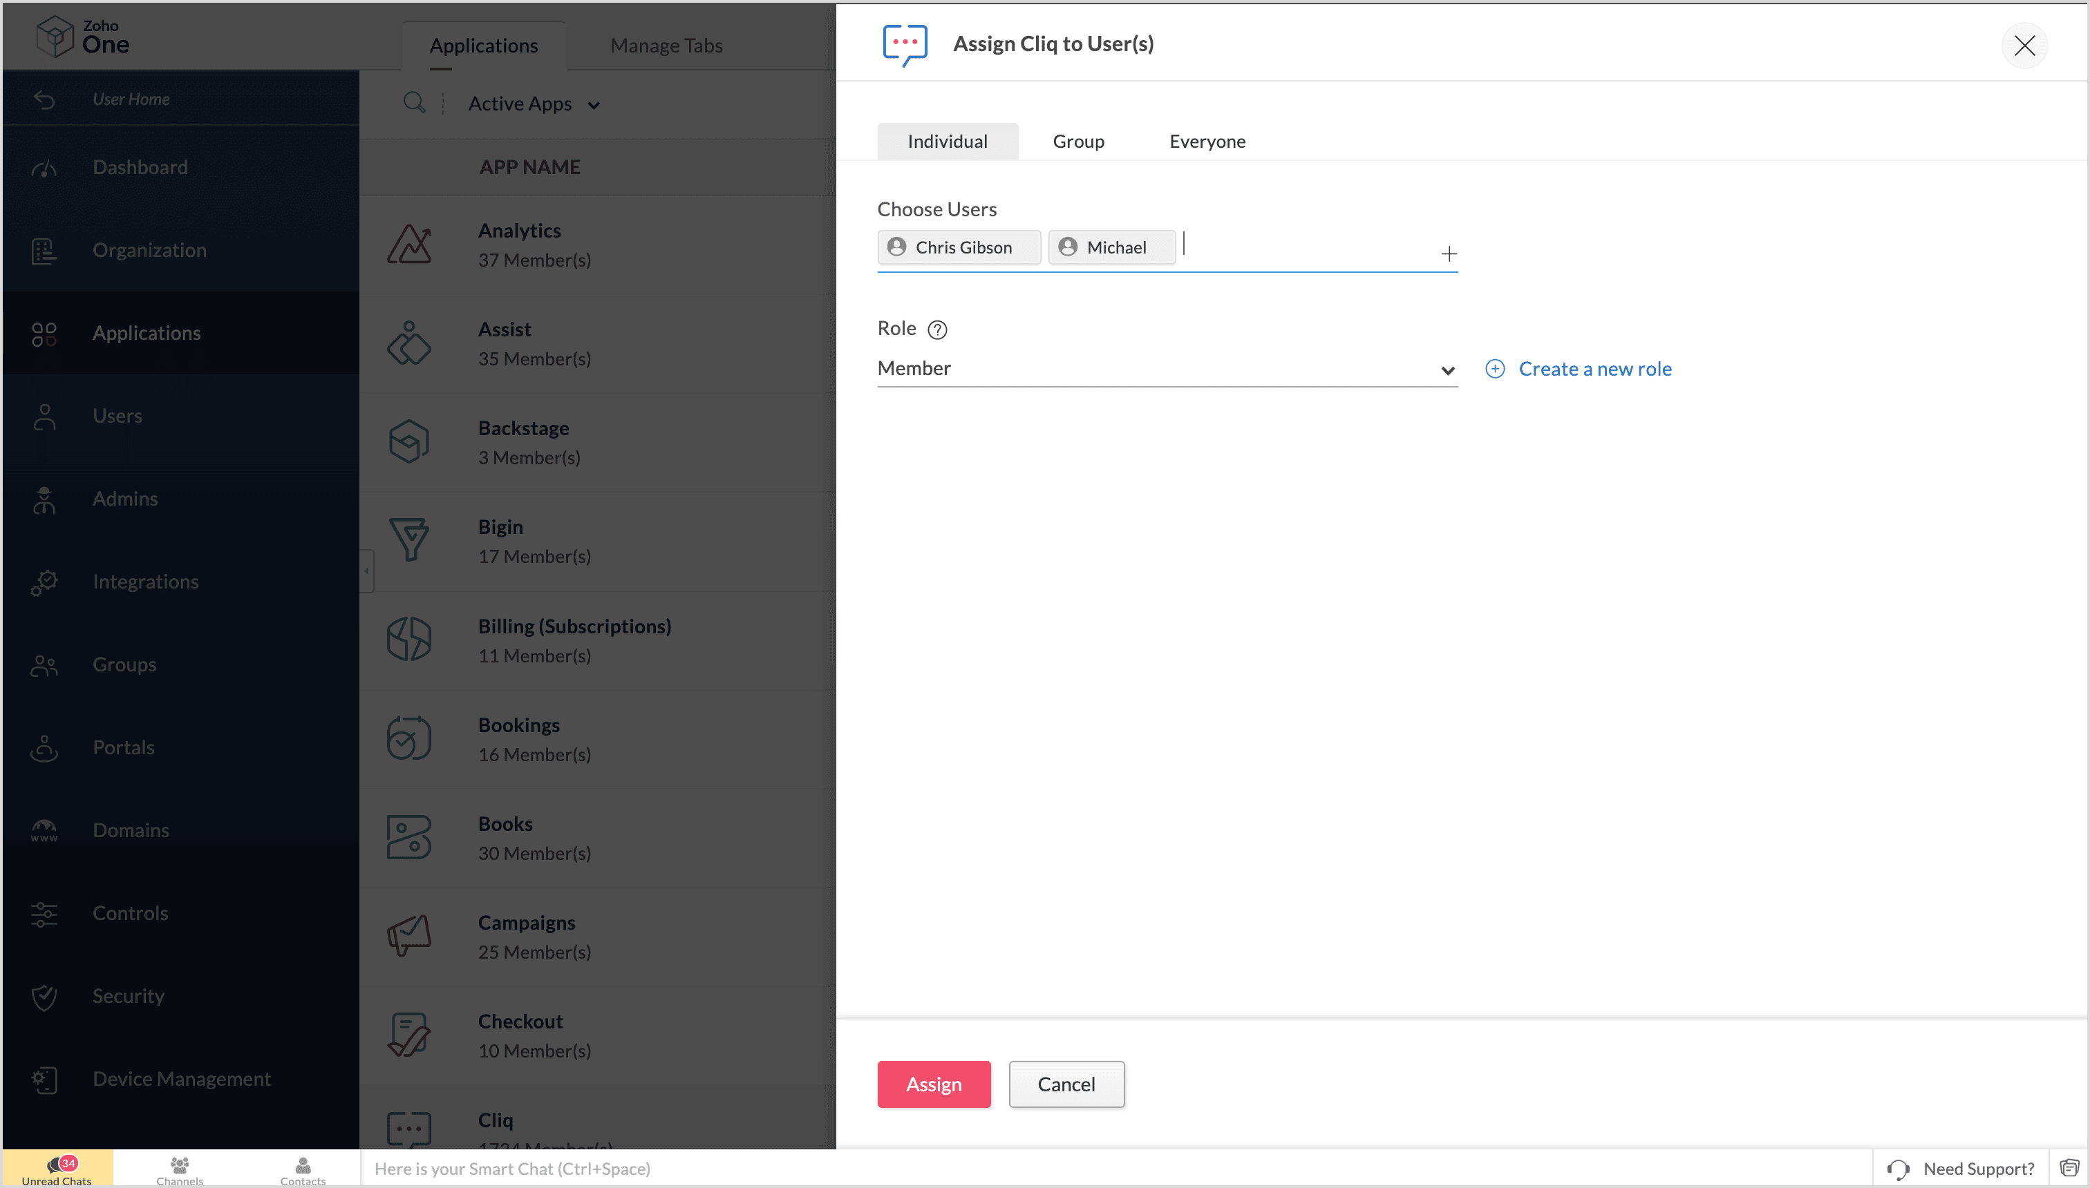Click the search icon in the apps list
Viewport: 2090px width, 1188px height.
tap(414, 103)
